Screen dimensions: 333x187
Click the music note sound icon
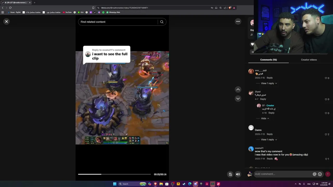pos(252,35)
